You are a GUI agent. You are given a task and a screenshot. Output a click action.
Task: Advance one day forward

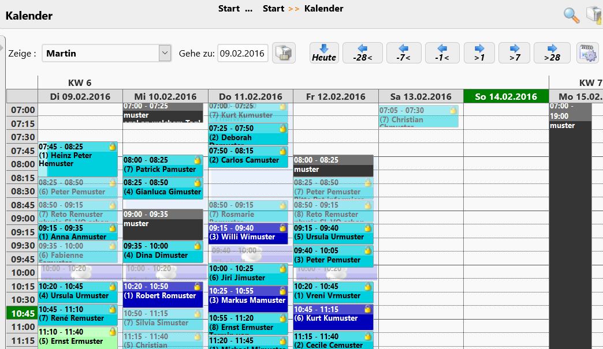pyautogui.click(x=479, y=53)
